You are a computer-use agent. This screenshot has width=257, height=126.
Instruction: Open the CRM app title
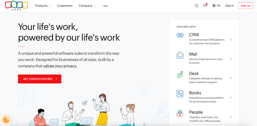pos(194,35)
